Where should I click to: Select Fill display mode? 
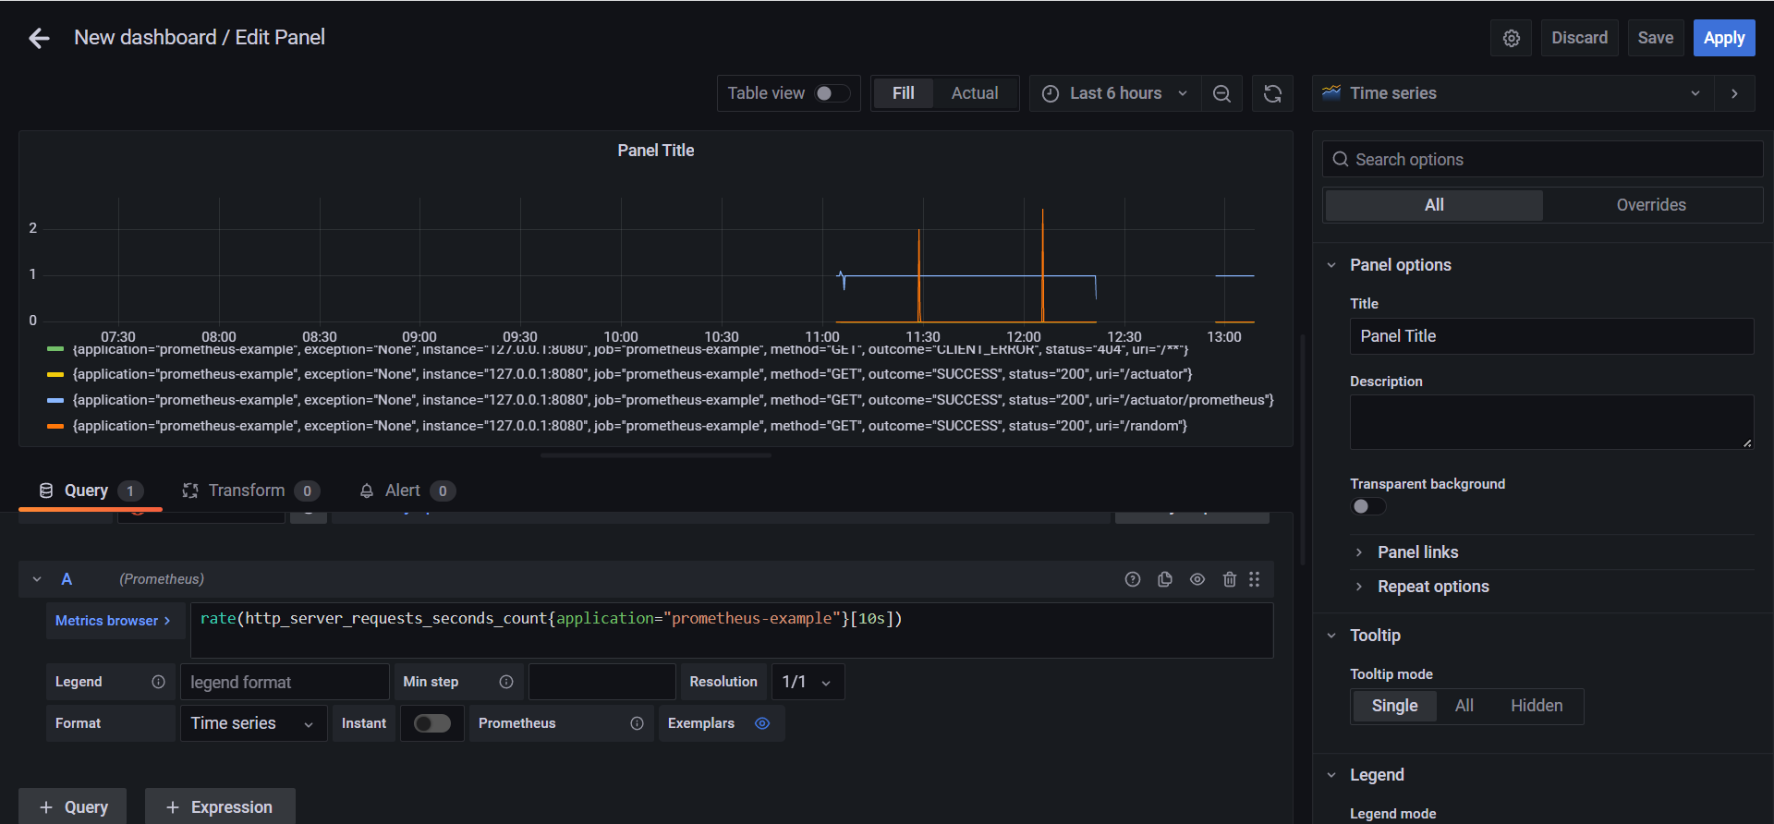[x=903, y=93]
